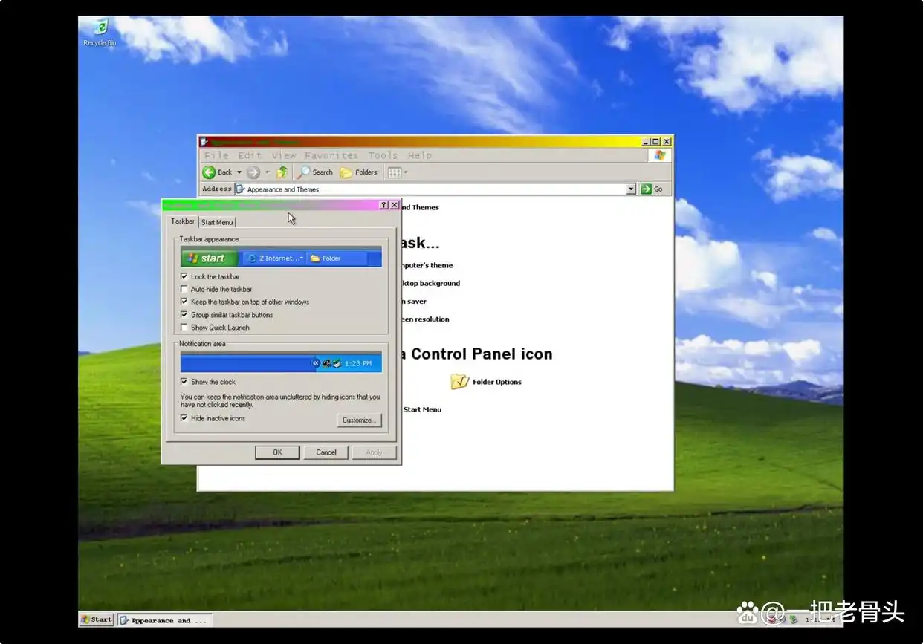Click the screen resolution task link
Viewport: 923px width, 644px height.
425,319
